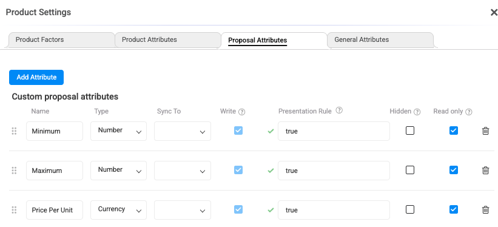This screenshot has height=227, width=498.
Task: Uncheck Read only for Minimum
Action: 454,130
